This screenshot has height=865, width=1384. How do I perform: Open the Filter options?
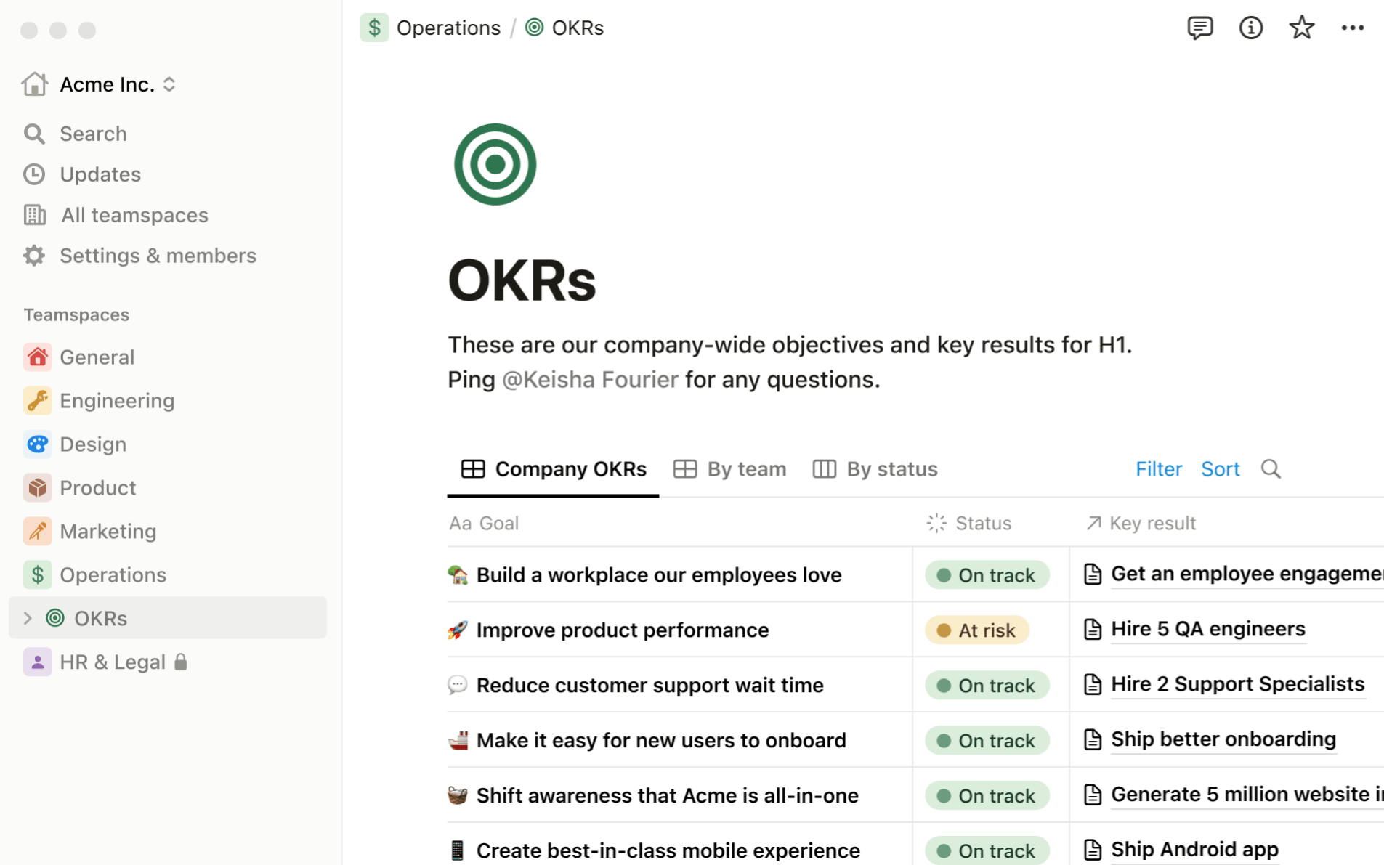(x=1158, y=469)
